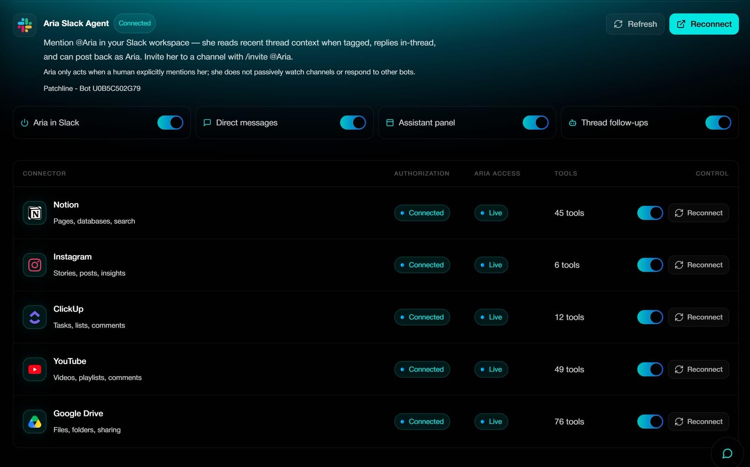Click the cyan Reconnect button for Slack

click(704, 24)
